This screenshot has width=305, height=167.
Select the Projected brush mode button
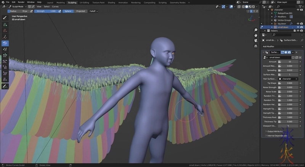pos(80,11)
